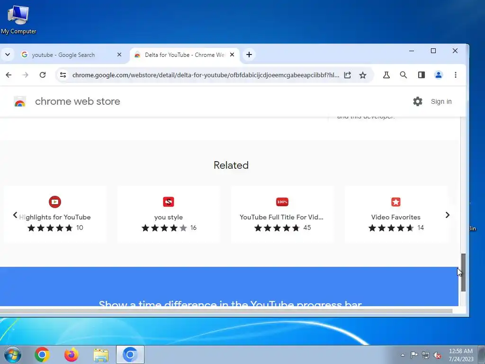Click rating count 10

click(x=80, y=228)
